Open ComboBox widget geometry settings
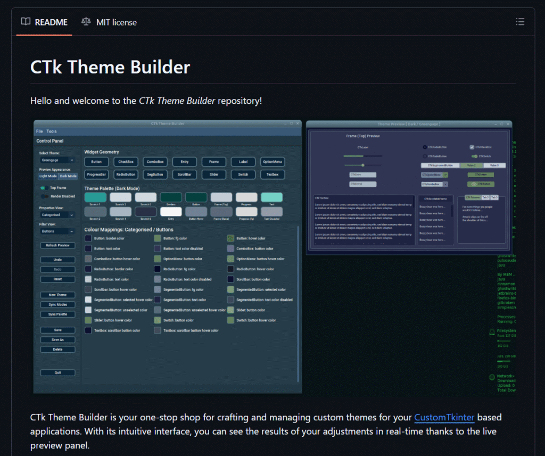The width and height of the screenshot is (545, 456). click(155, 162)
